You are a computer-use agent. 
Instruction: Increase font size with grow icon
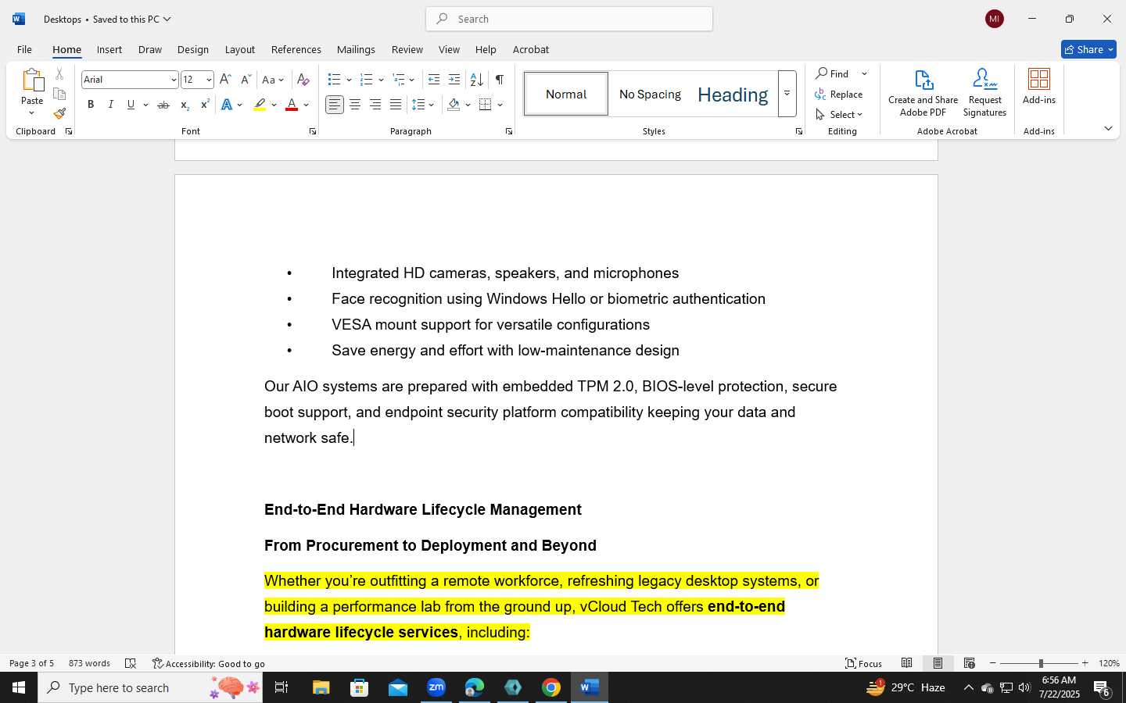point(225,80)
